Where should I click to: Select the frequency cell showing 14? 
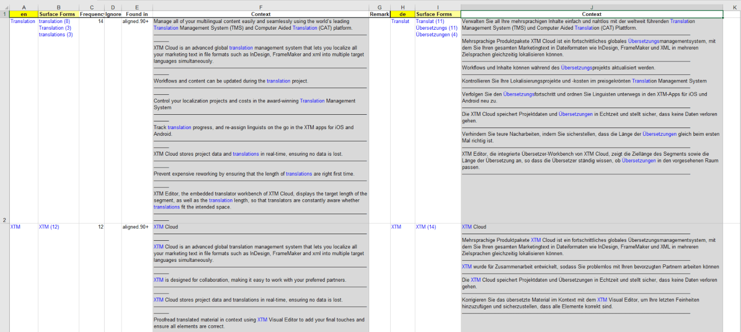click(92, 120)
